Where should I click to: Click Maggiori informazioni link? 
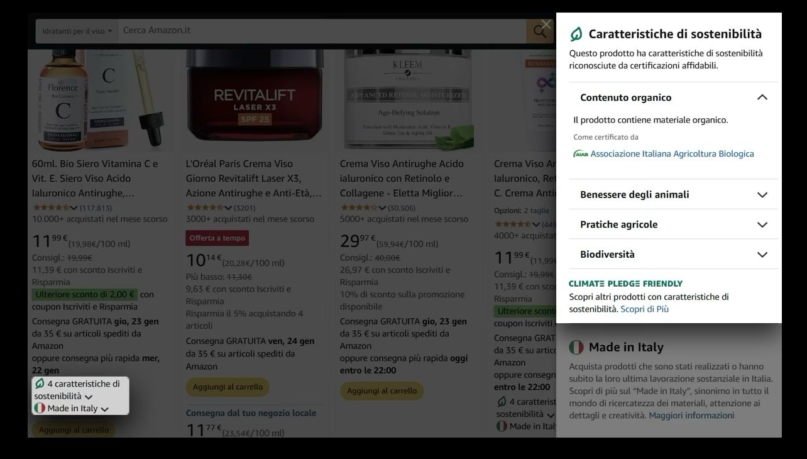(691, 416)
